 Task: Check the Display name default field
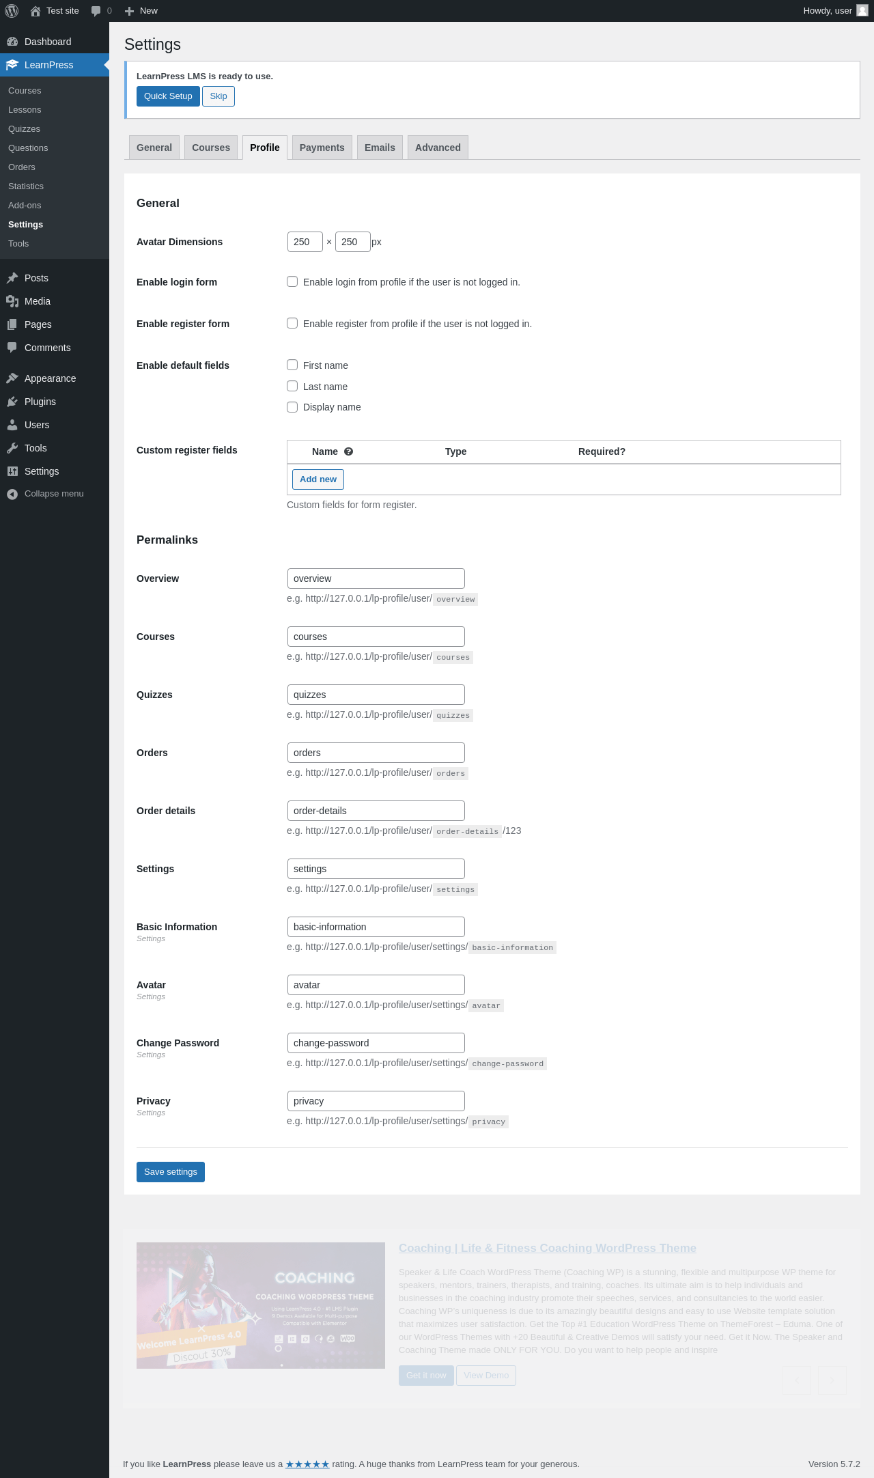point(292,407)
